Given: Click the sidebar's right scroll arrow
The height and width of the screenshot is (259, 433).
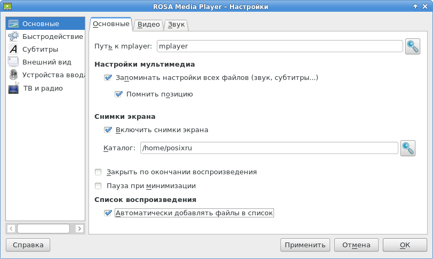Looking at the screenshot, I should point(79,229).
